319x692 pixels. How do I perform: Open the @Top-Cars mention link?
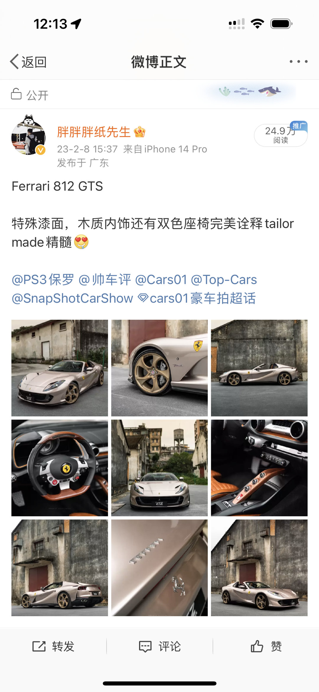pos(224,280)
